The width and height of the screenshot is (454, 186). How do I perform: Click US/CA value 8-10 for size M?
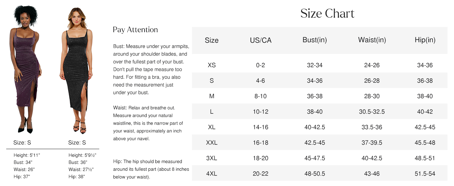point(260,96)
